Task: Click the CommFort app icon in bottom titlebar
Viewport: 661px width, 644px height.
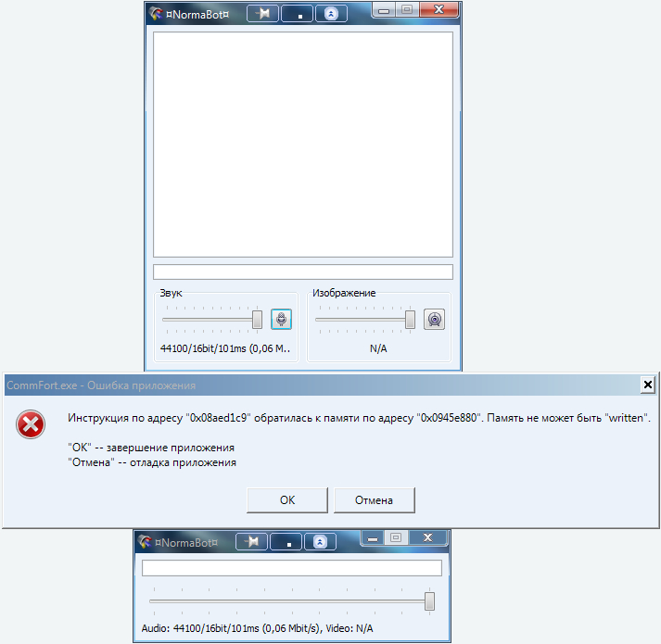Action: (x=144, y=541)
